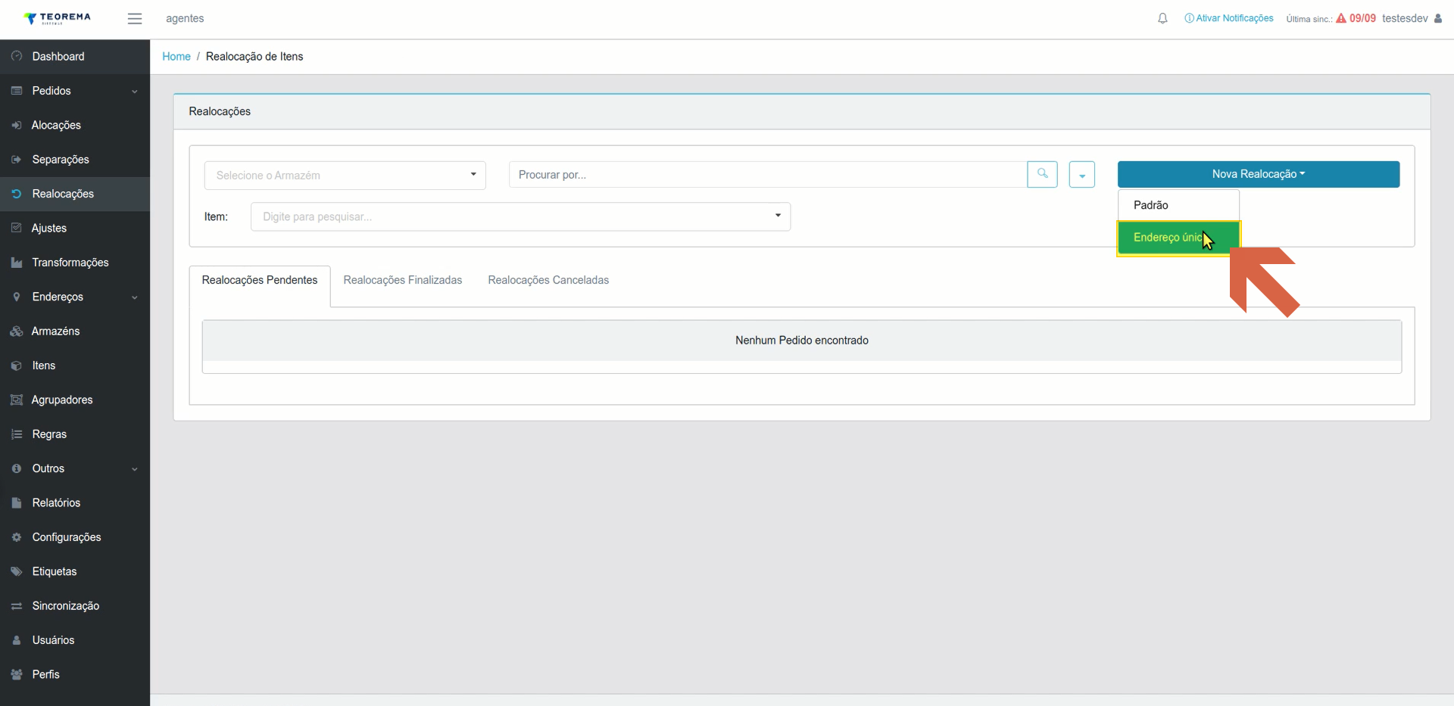Screen dimensions: 1454x706
Task: Switch to Realocações Finalizadas tab
Action: tap(403, 280)
